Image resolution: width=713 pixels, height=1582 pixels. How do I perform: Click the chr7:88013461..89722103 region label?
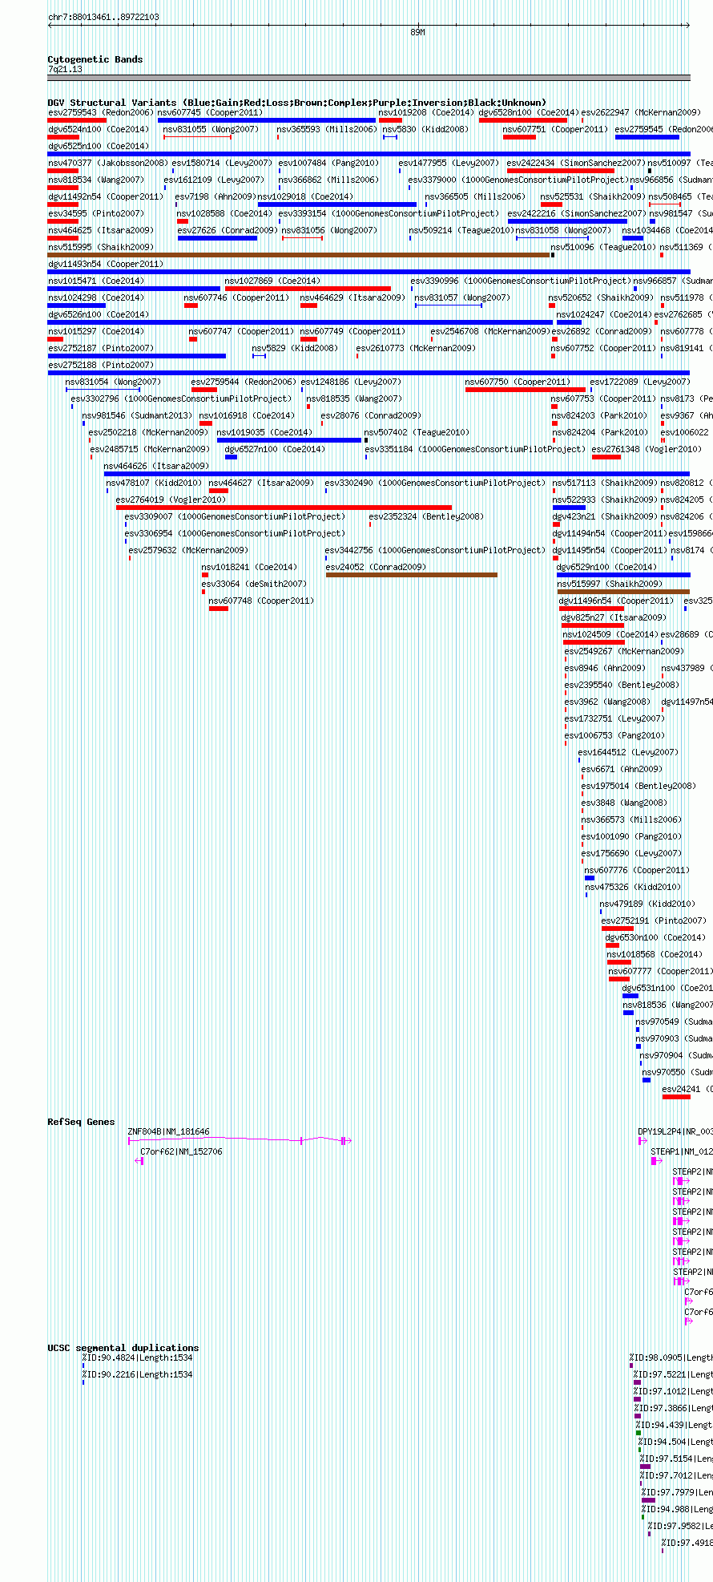103,17
